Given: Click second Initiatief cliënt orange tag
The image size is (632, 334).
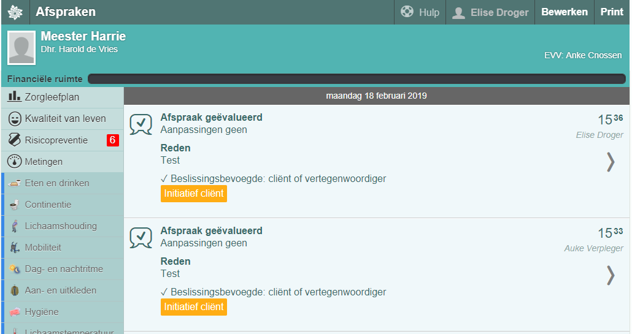Looking at the screenshot, I should pos(194,307).
